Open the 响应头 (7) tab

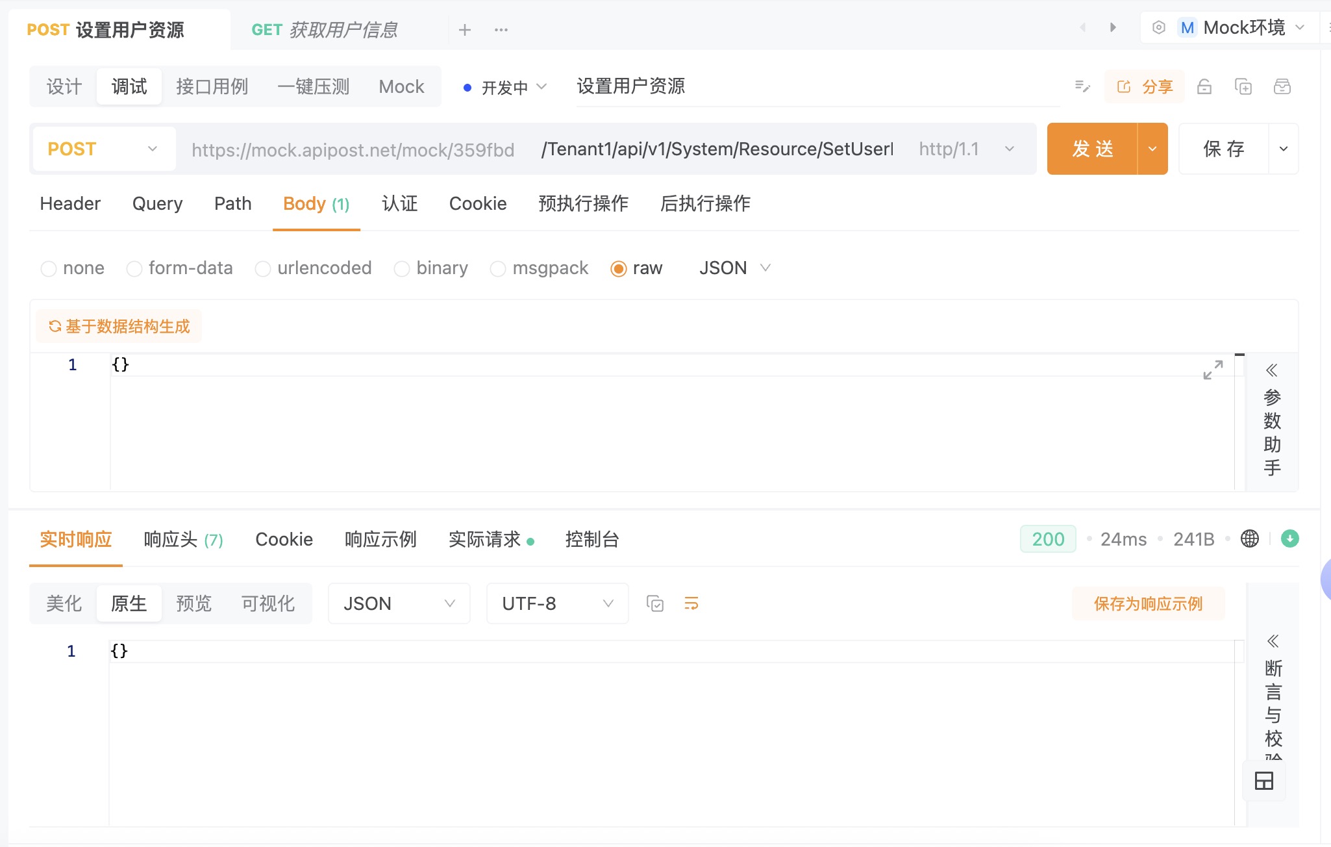point(184,539)
